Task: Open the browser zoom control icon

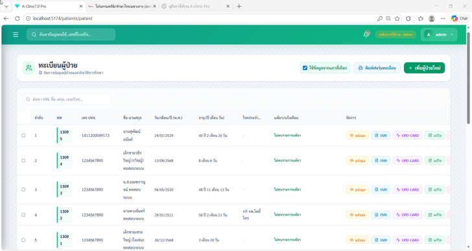Action: coord(388,19)
